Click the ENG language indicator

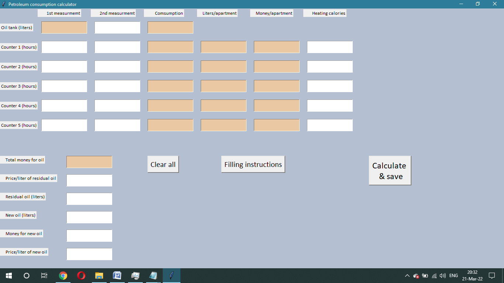(x=453, y=275)
